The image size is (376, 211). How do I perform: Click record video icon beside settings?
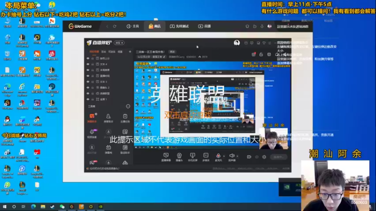pyautogui.click(x=249, y=157)
